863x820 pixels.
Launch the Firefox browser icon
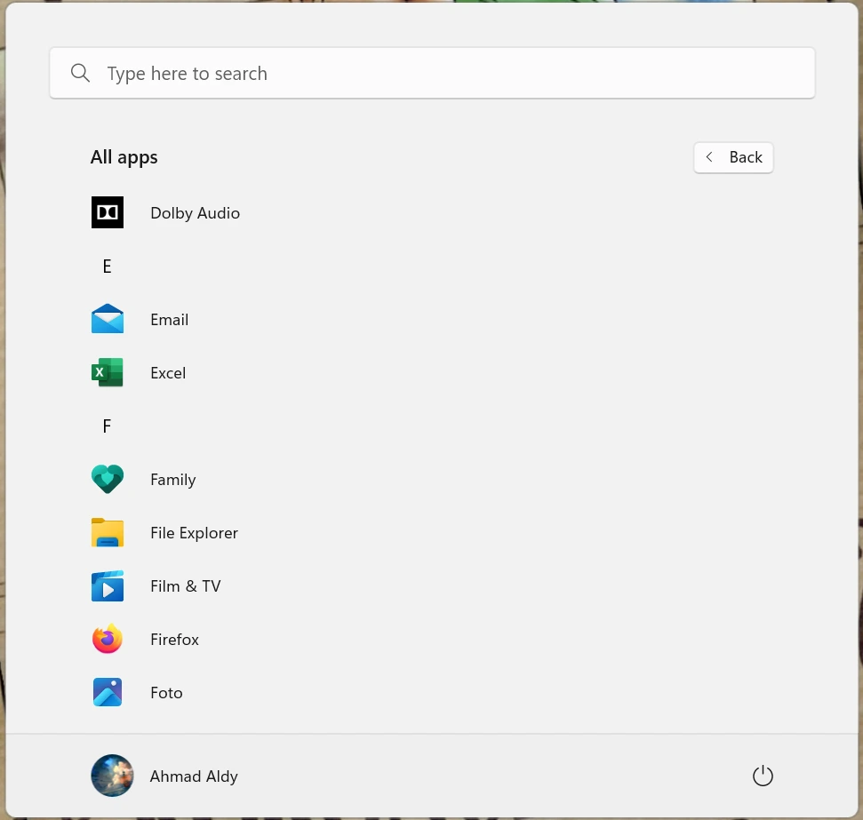(x=108, y=639)
